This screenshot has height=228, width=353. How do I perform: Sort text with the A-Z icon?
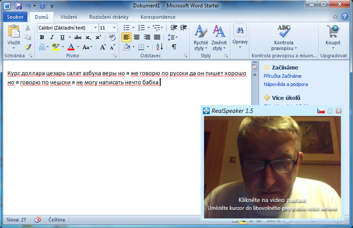pos(160,47)
